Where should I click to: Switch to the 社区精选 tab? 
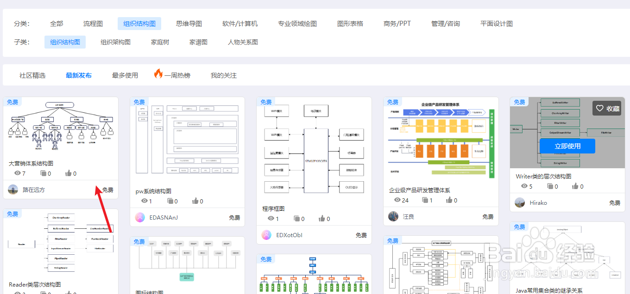tap(32, 74)
